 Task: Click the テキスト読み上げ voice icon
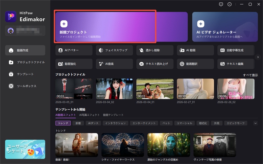141,64
